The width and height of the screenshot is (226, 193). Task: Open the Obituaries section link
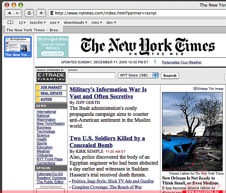tap(45, 155)
